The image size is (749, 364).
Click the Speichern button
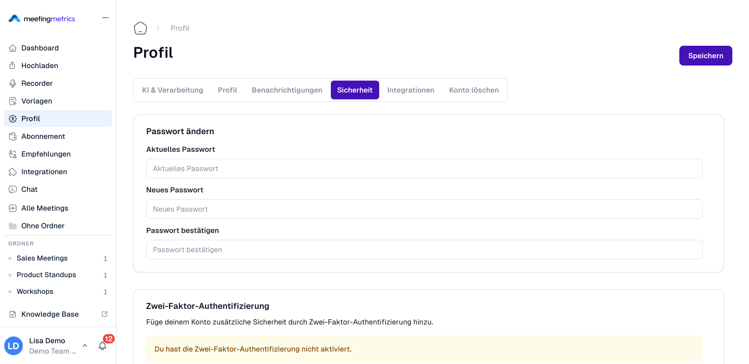[705, 56]
